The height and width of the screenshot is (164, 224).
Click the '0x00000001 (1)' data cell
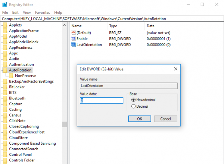click(159, 39)
